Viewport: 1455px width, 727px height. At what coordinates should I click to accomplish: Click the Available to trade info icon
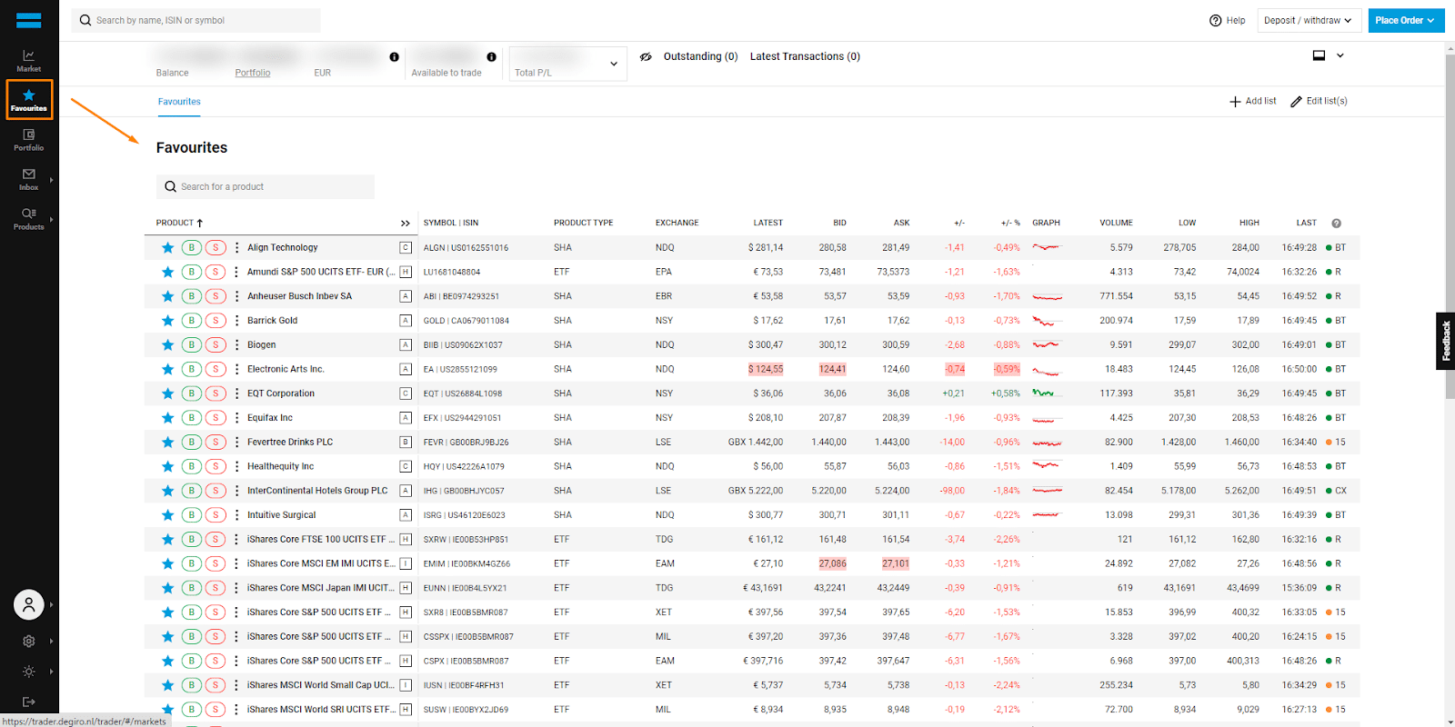(x=491, y=56)
